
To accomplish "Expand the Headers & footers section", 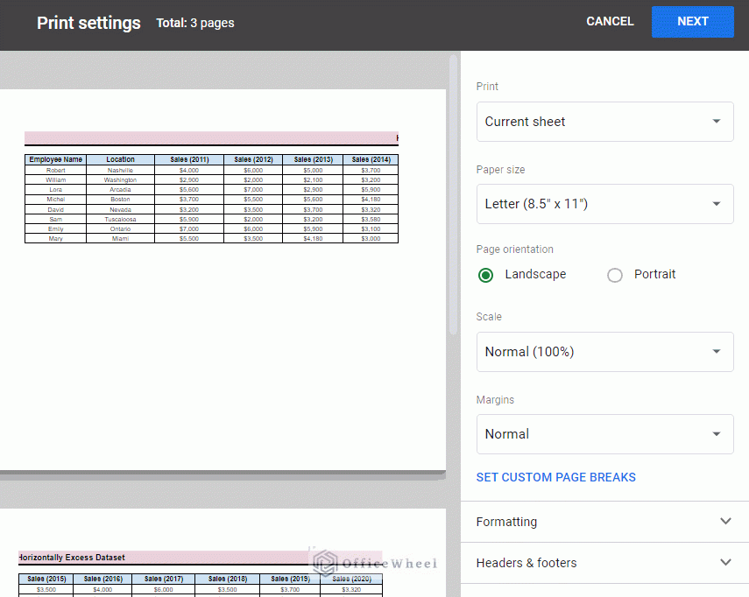I will click(x=526, y=563).
